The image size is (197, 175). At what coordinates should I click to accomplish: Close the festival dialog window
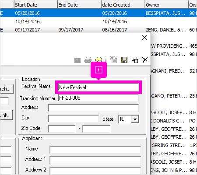click(x=144, y=38)
